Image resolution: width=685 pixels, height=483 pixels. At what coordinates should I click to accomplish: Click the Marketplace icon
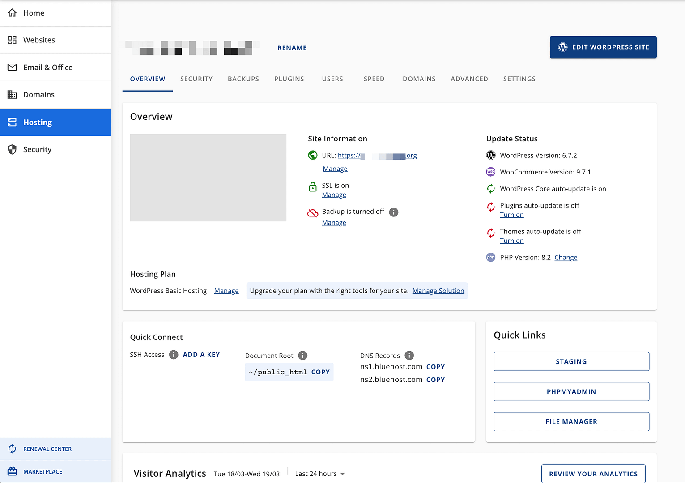pos(12,471)
